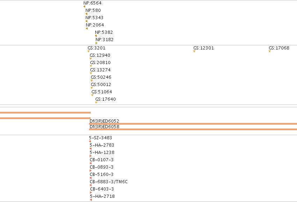
Task: Select the NP:580 insertion label
Action: click(x=93, y=10)
